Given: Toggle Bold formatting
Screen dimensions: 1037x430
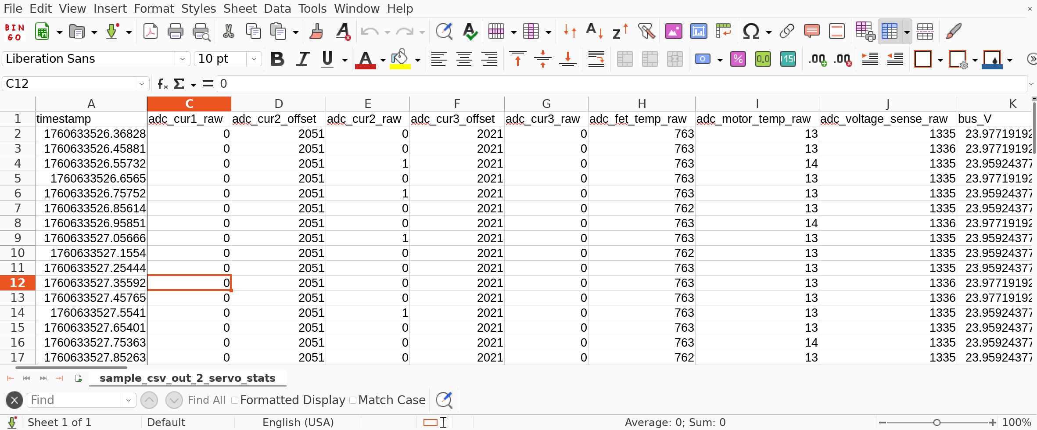Looking at the screenshot, I should [x=277, y=59].
